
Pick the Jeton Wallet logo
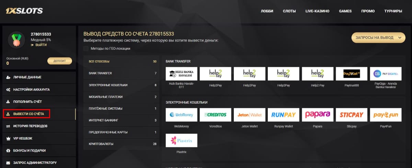(250, 115)
